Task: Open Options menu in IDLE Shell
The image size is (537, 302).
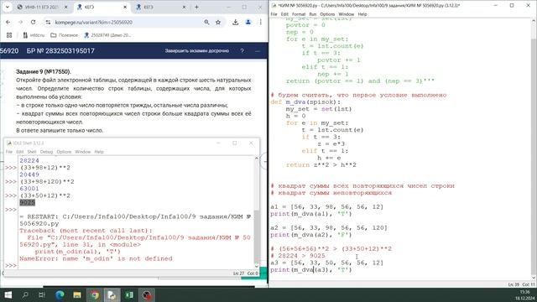Action: click(x=64, y=152)
